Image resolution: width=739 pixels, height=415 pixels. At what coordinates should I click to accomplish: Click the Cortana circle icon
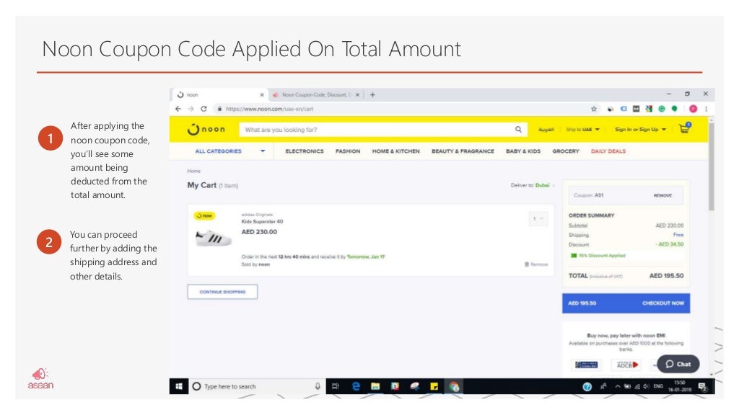[x=196, y=386]
